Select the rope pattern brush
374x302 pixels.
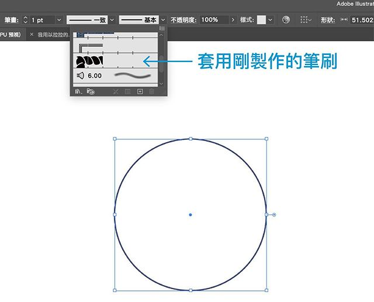[x=115, y=61]
